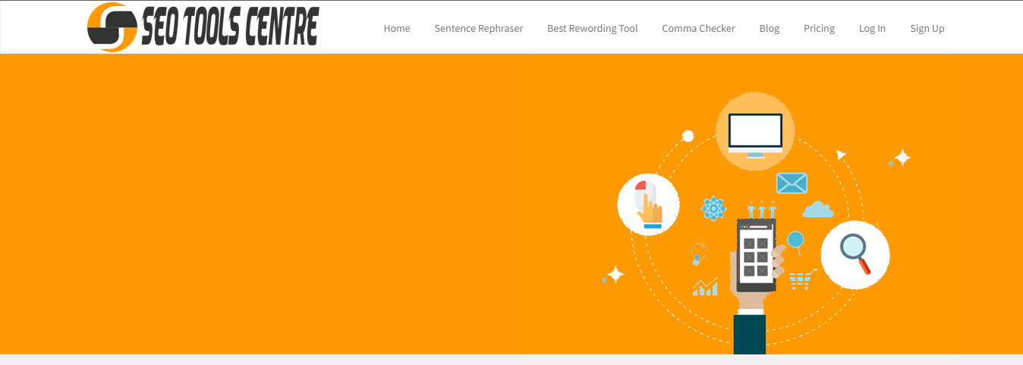Click the computer monitor icon in banner

click(x=755, y=133)
